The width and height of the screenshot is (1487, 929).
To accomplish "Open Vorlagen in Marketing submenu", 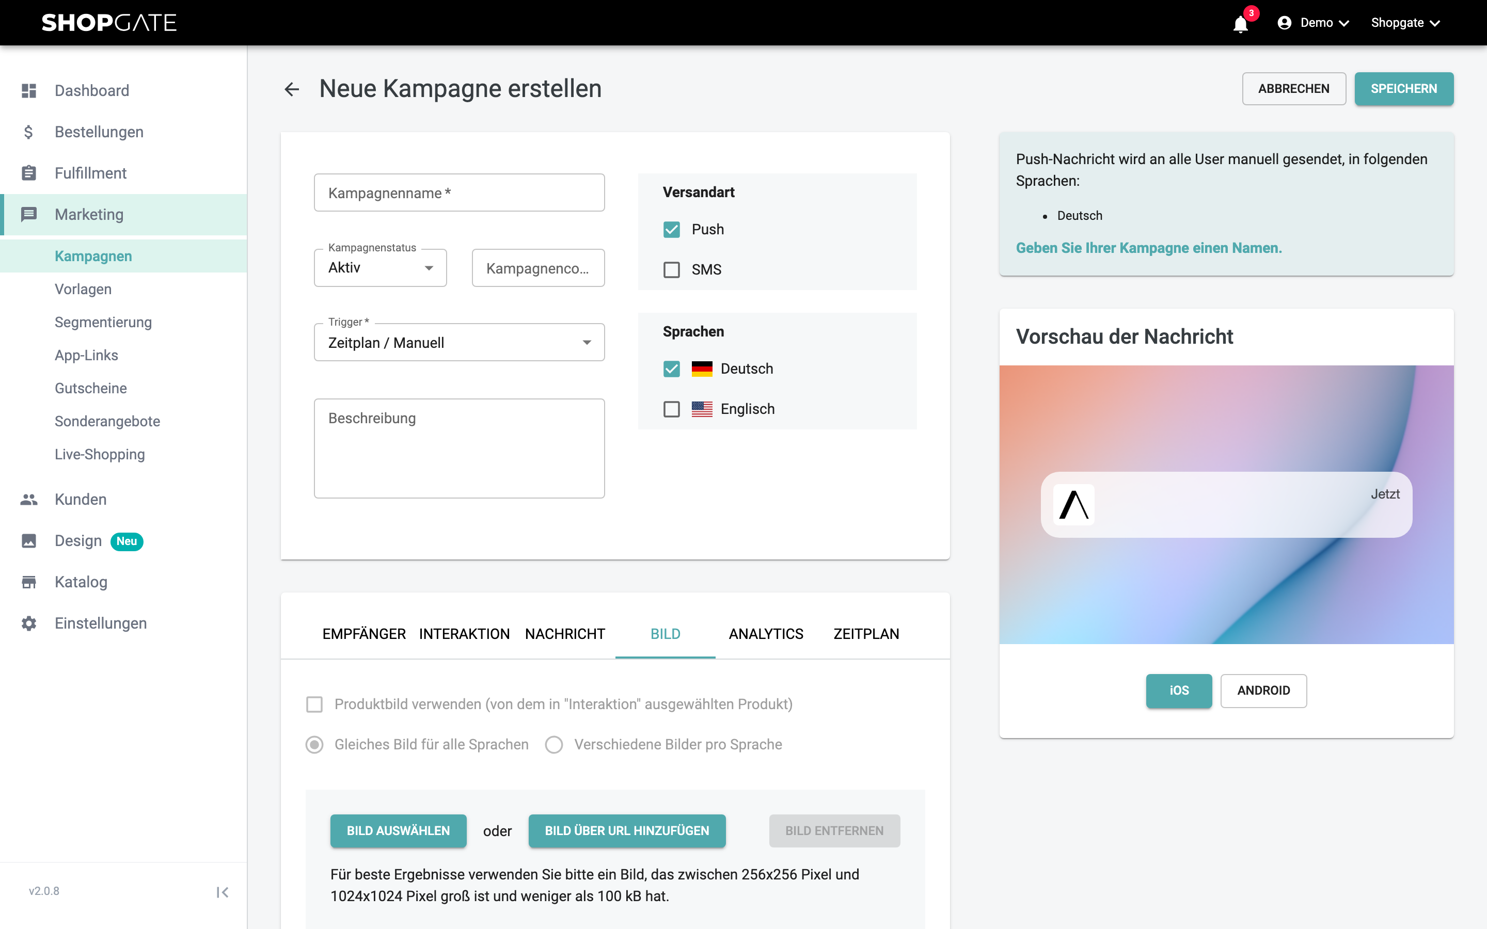I will (83, 290).
